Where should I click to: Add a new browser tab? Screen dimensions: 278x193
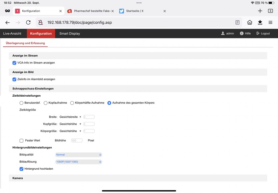pos(260,11)
